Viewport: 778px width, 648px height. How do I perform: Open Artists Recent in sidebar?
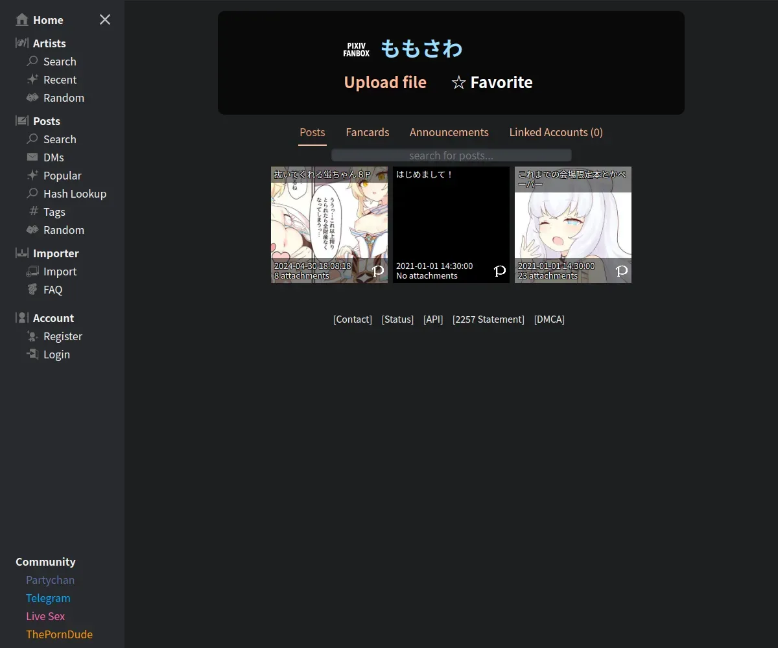[60, 80]
